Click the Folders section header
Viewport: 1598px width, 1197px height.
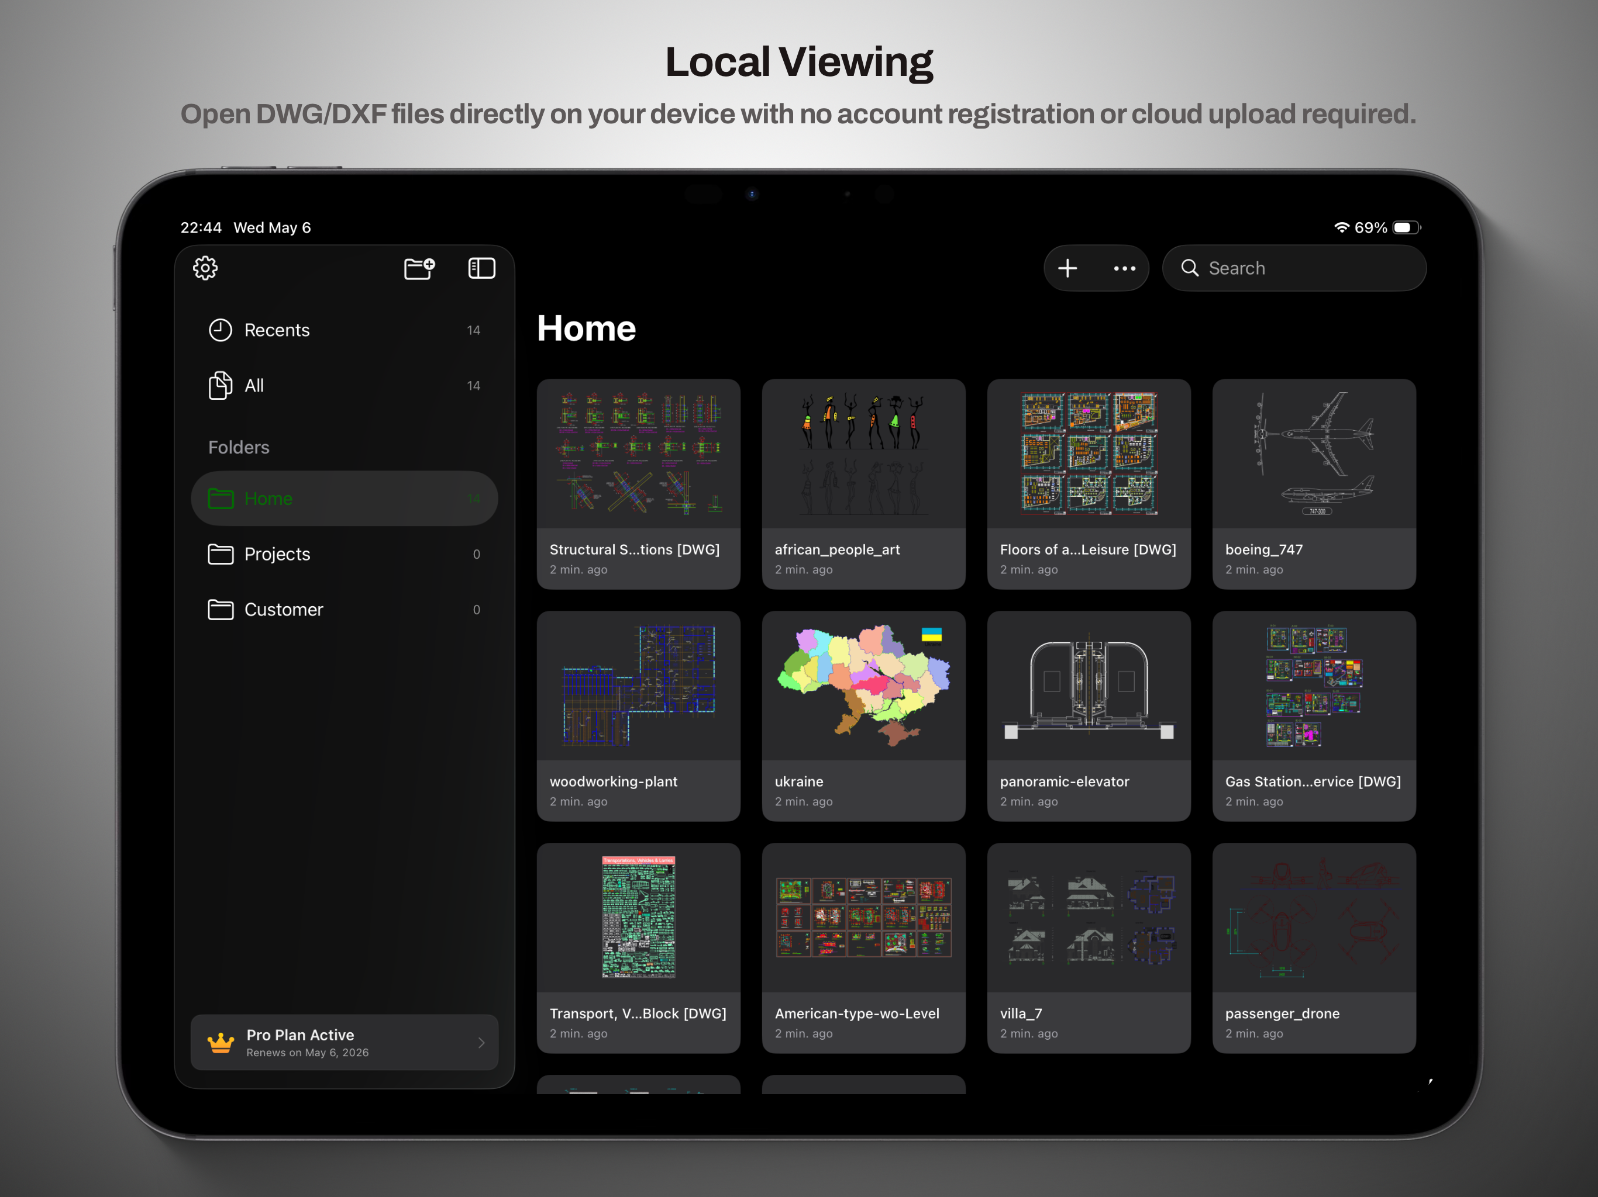[x=239, y=447]
